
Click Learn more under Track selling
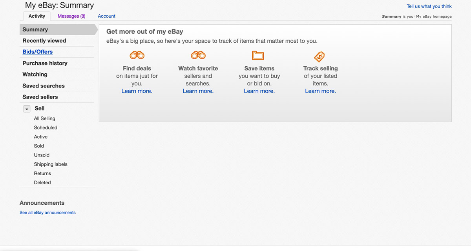(320, 91)
